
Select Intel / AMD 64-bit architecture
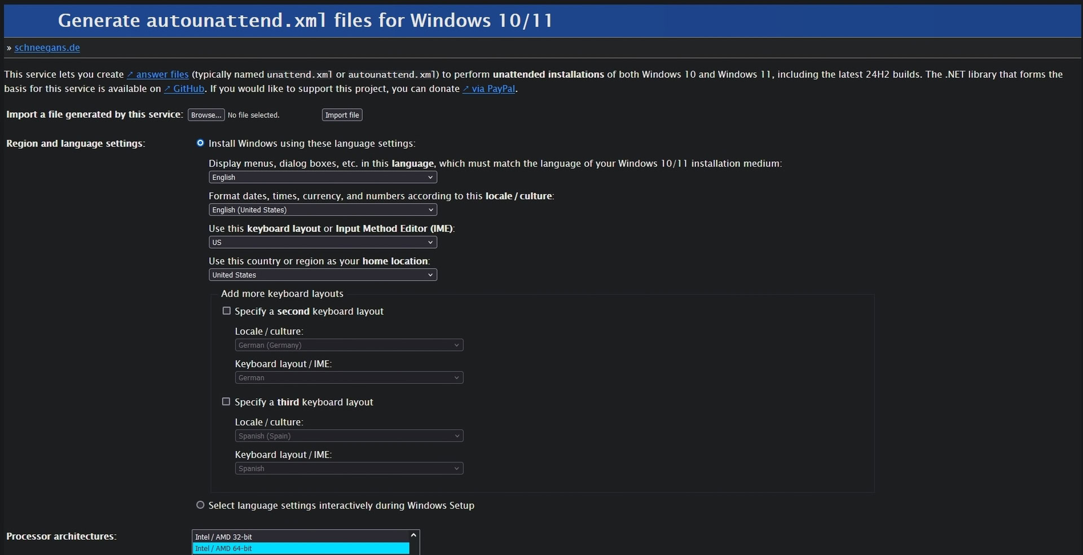click(300, 549)
